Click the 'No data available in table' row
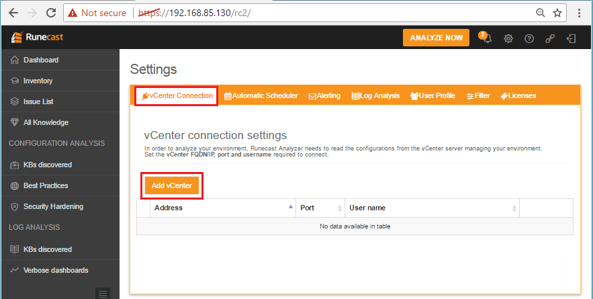 coord(355,226)
